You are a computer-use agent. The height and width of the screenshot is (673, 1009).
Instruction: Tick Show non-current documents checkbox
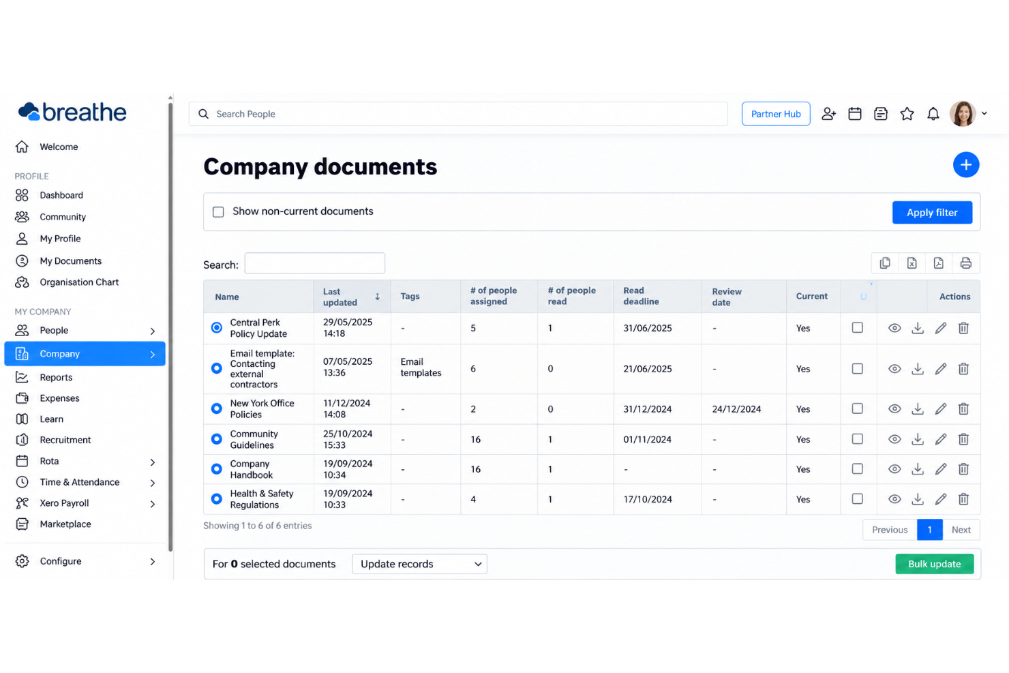click(x=218, y=212)
